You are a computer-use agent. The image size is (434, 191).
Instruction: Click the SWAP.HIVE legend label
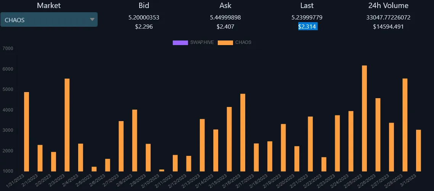pyautogui.click(x=202, y=43)
